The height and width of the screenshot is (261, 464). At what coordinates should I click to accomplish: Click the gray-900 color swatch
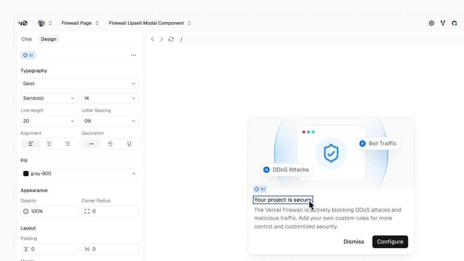click(x=26, y=174)
